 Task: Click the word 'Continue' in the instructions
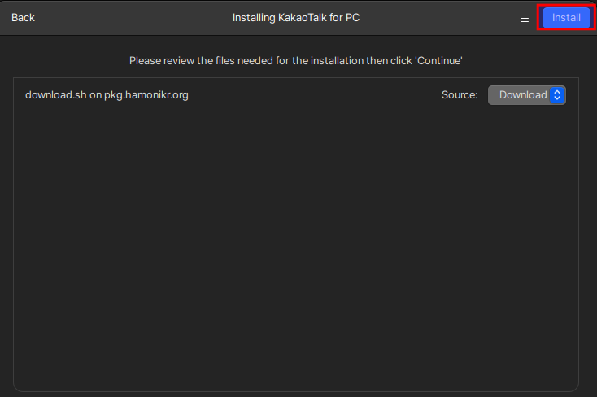click(x=440, y=60)
